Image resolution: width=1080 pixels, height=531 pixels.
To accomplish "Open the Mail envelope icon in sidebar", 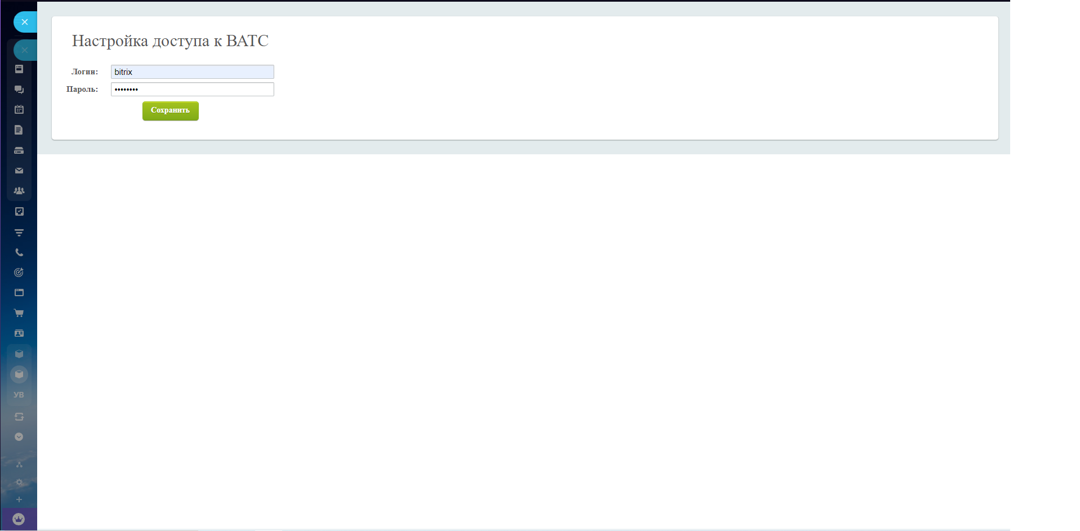I will click(19, 171).
